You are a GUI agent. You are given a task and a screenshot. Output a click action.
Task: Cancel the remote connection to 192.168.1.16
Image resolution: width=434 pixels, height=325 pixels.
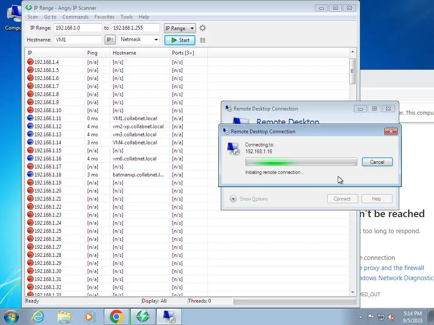point(377,162)
